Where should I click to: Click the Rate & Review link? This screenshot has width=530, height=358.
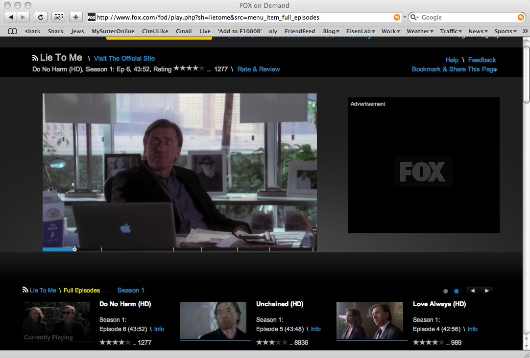click(258, 69)
